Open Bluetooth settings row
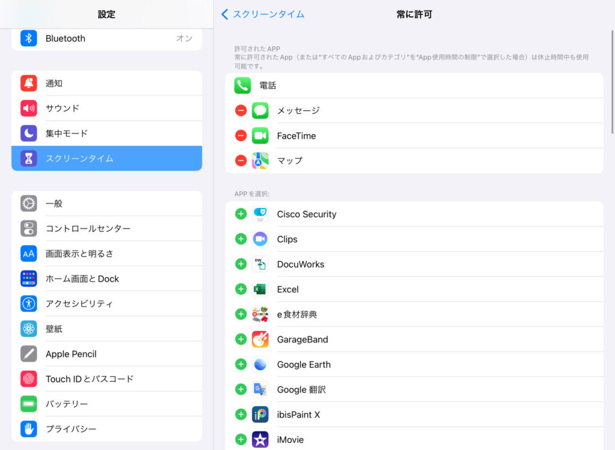 [106, 38]
